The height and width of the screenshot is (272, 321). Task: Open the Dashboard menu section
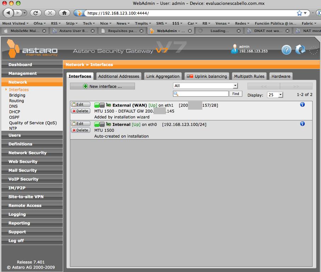click(x=32, y=64)
